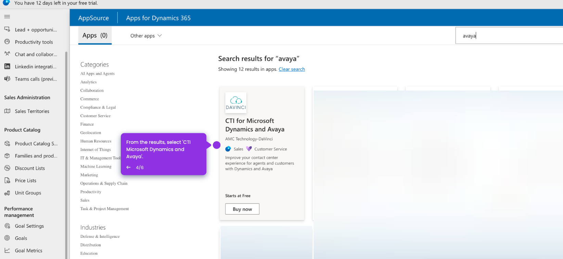Select the LinkedIn integration icon
Screen dimensions: 563x259
tap(7, 66)
